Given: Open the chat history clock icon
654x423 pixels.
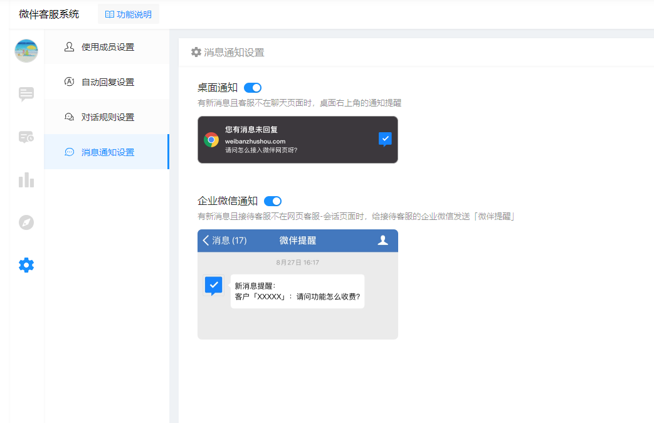Looking at the screenshot, I should click(x=26, y=137).
